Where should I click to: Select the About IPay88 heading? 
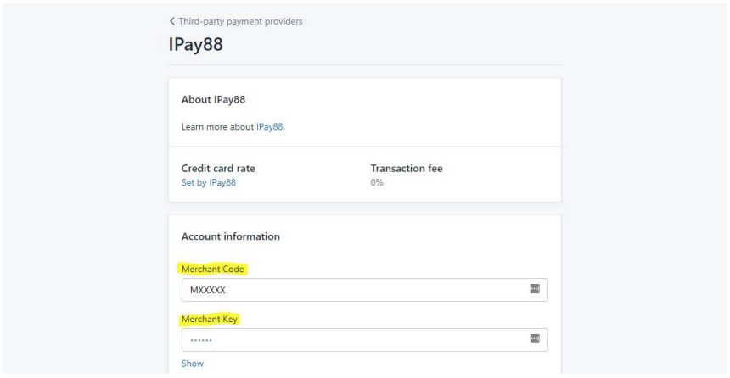[213, 99]
